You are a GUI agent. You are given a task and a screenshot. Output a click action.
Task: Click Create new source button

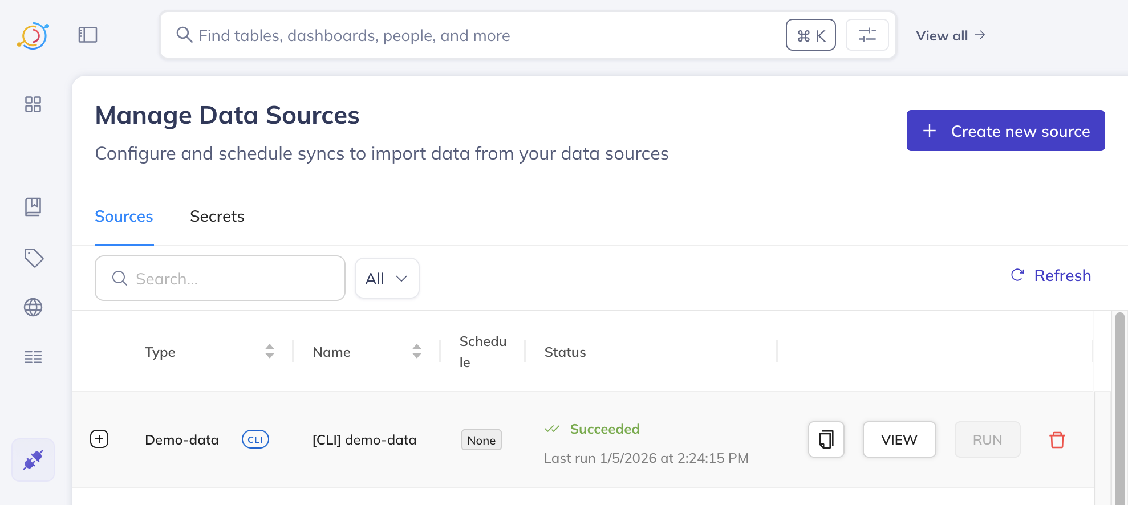(x=1005, y=131)
